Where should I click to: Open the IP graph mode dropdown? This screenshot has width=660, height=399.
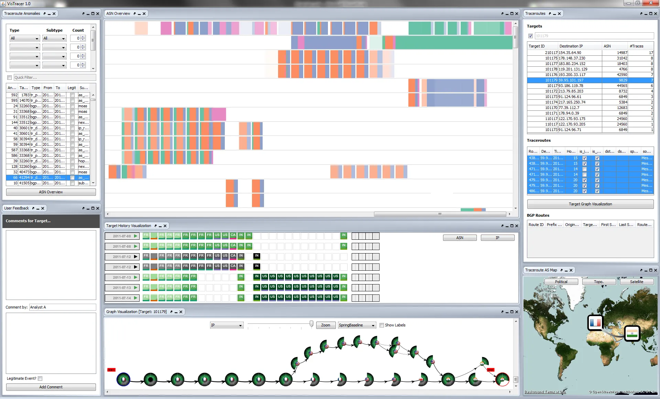227,325
